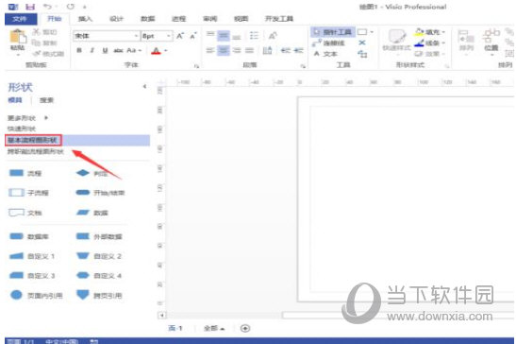Image resolution: width=516 pixels, height=344 pixels.
Task: Toggle Italic formatting
Action: tap(92, 50)
